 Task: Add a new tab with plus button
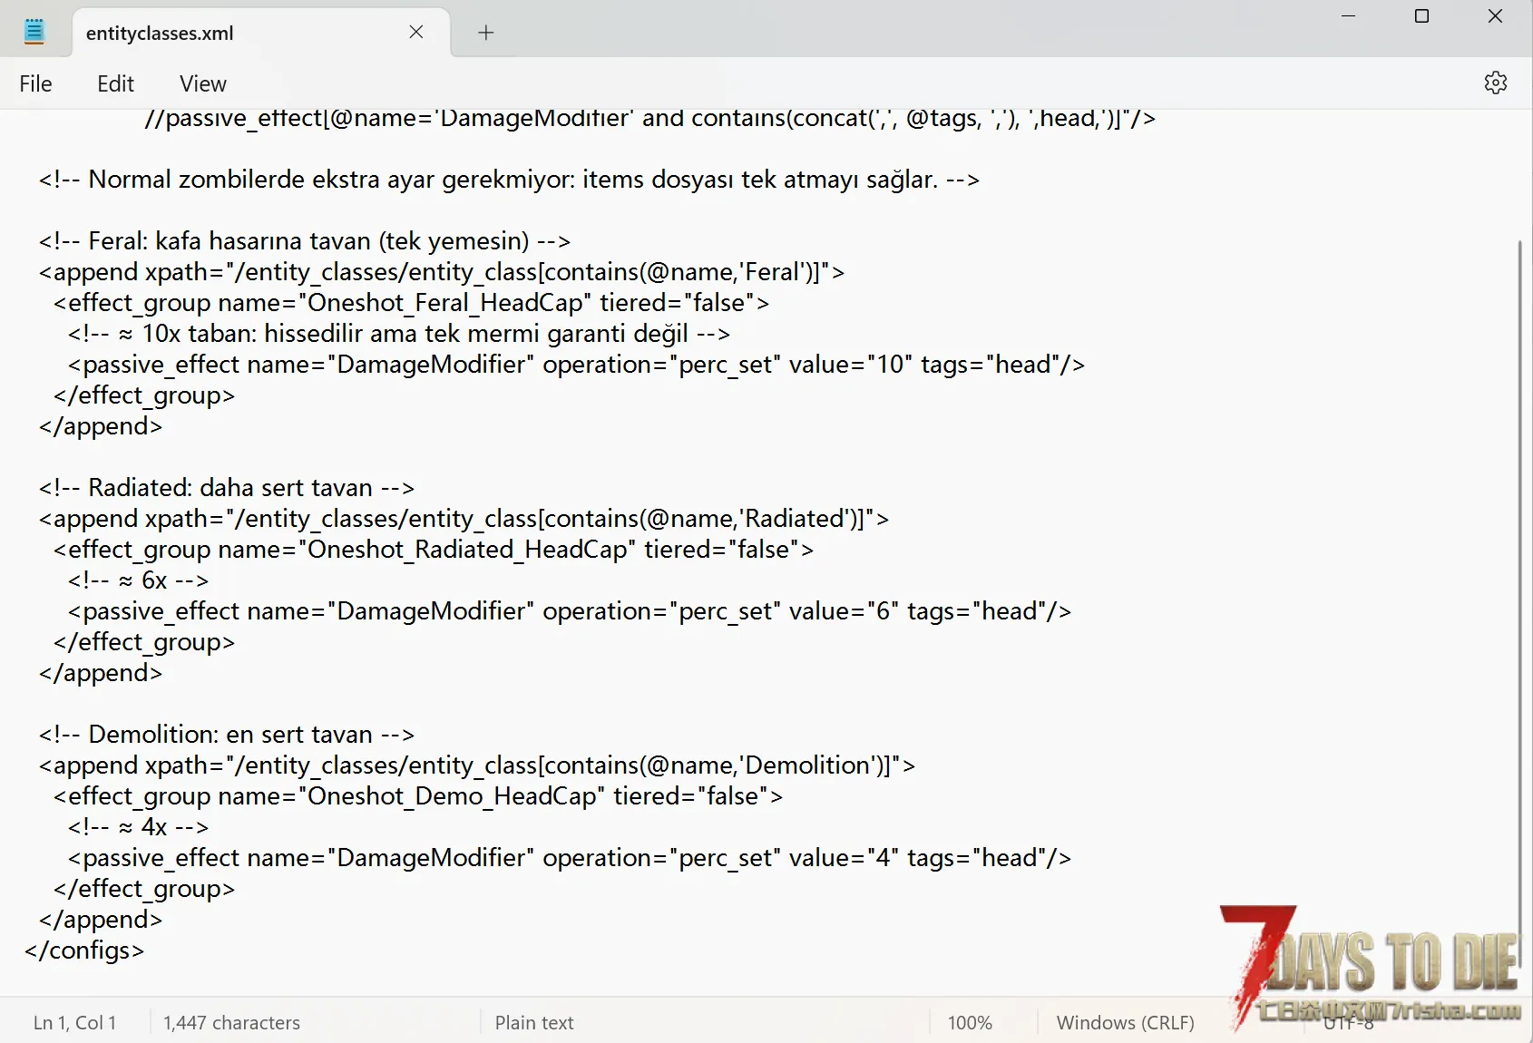(x=486, y=33)
